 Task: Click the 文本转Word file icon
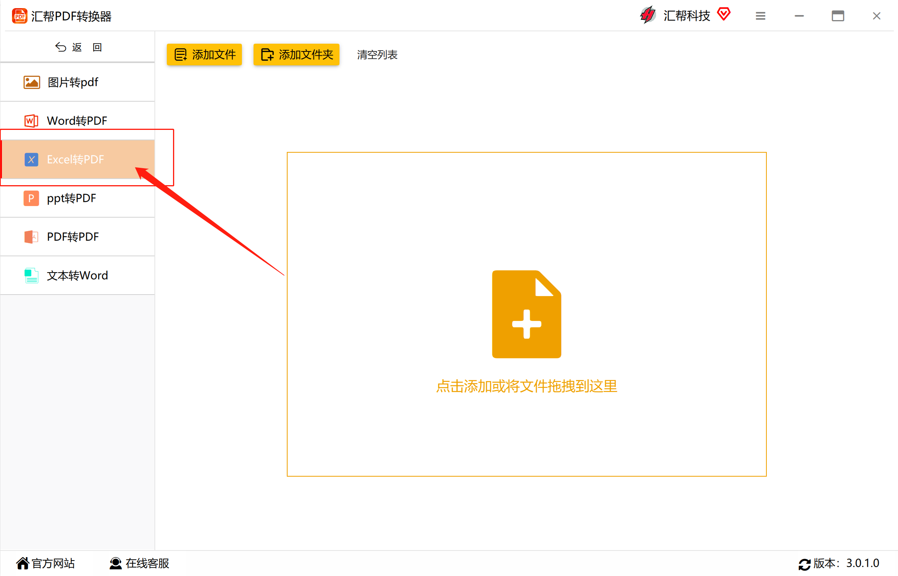(31, 276)
